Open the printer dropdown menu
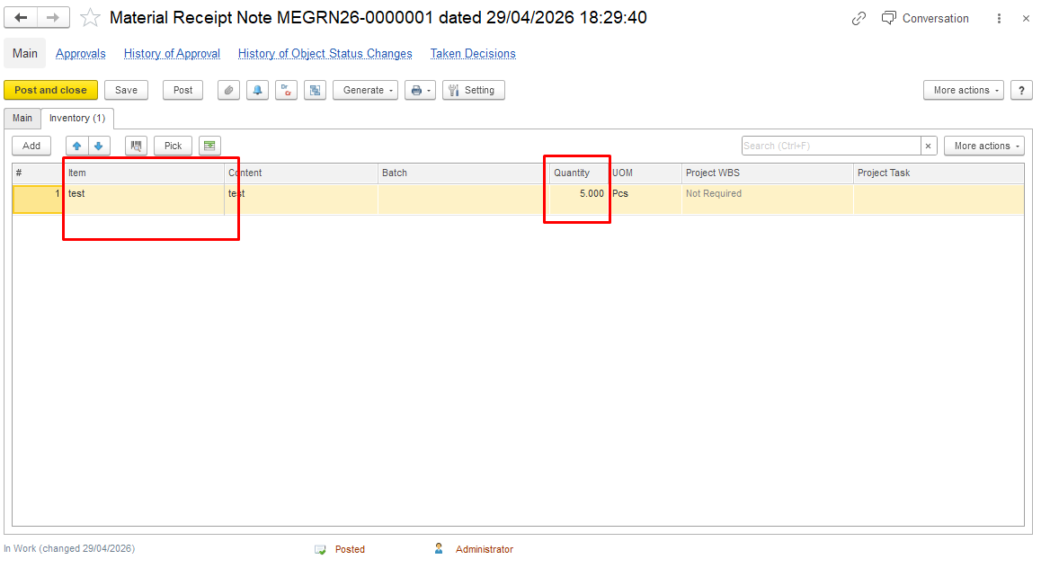Image resolution: width=1050 pixels, height=568 pixels. pyautogui.click(x=420, y=90)
